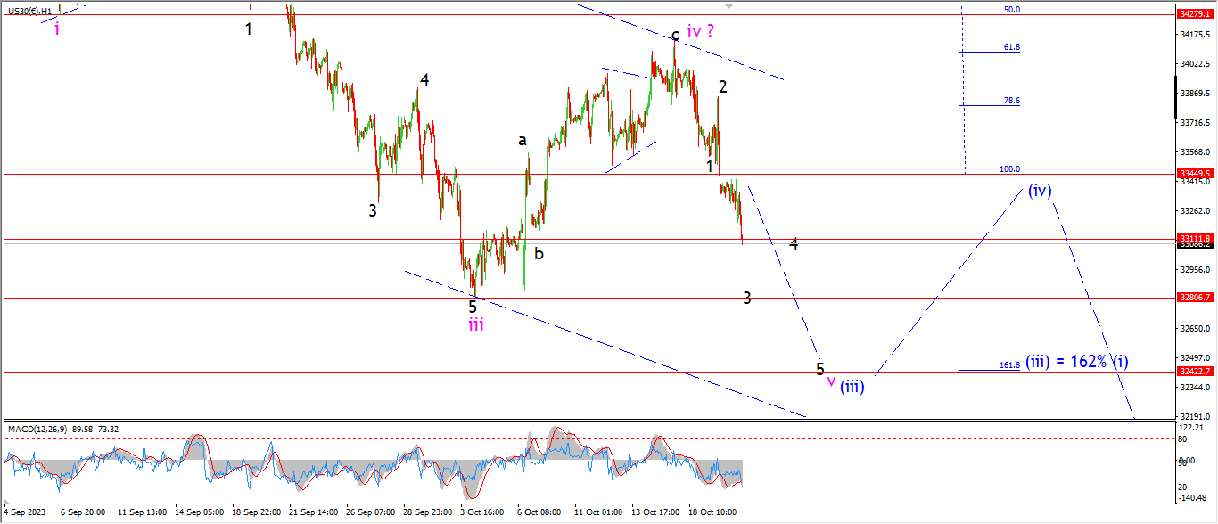Click the magenta 'iv ?' wave label
Screen dimensions: 1218x524
click(x=700, y=31)
